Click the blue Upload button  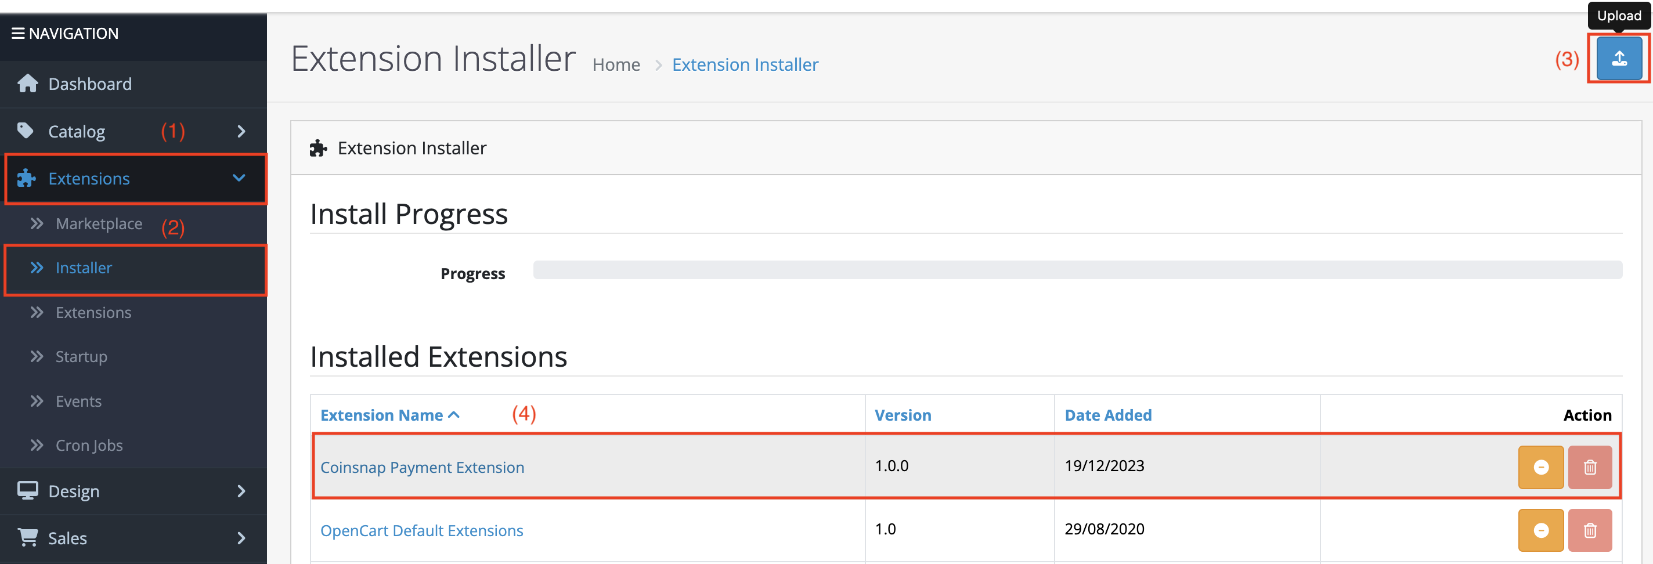[x=1618, y=59]
